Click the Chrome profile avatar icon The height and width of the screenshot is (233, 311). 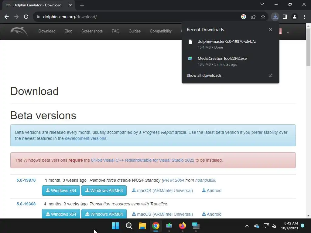[x=295, y=17]
